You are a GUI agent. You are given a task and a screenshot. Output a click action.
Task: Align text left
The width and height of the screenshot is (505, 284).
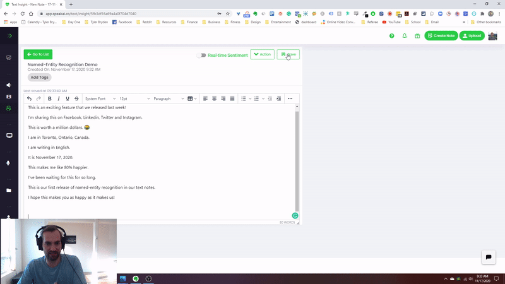pos(205,98)
